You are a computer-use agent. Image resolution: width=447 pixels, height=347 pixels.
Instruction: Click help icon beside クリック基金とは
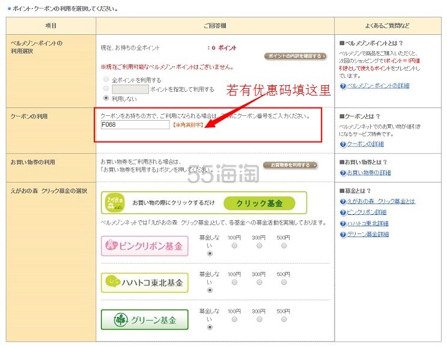[343, 202]
